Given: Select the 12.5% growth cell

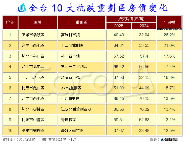Looking at the screenshot, I should click(x=169, y=130).
